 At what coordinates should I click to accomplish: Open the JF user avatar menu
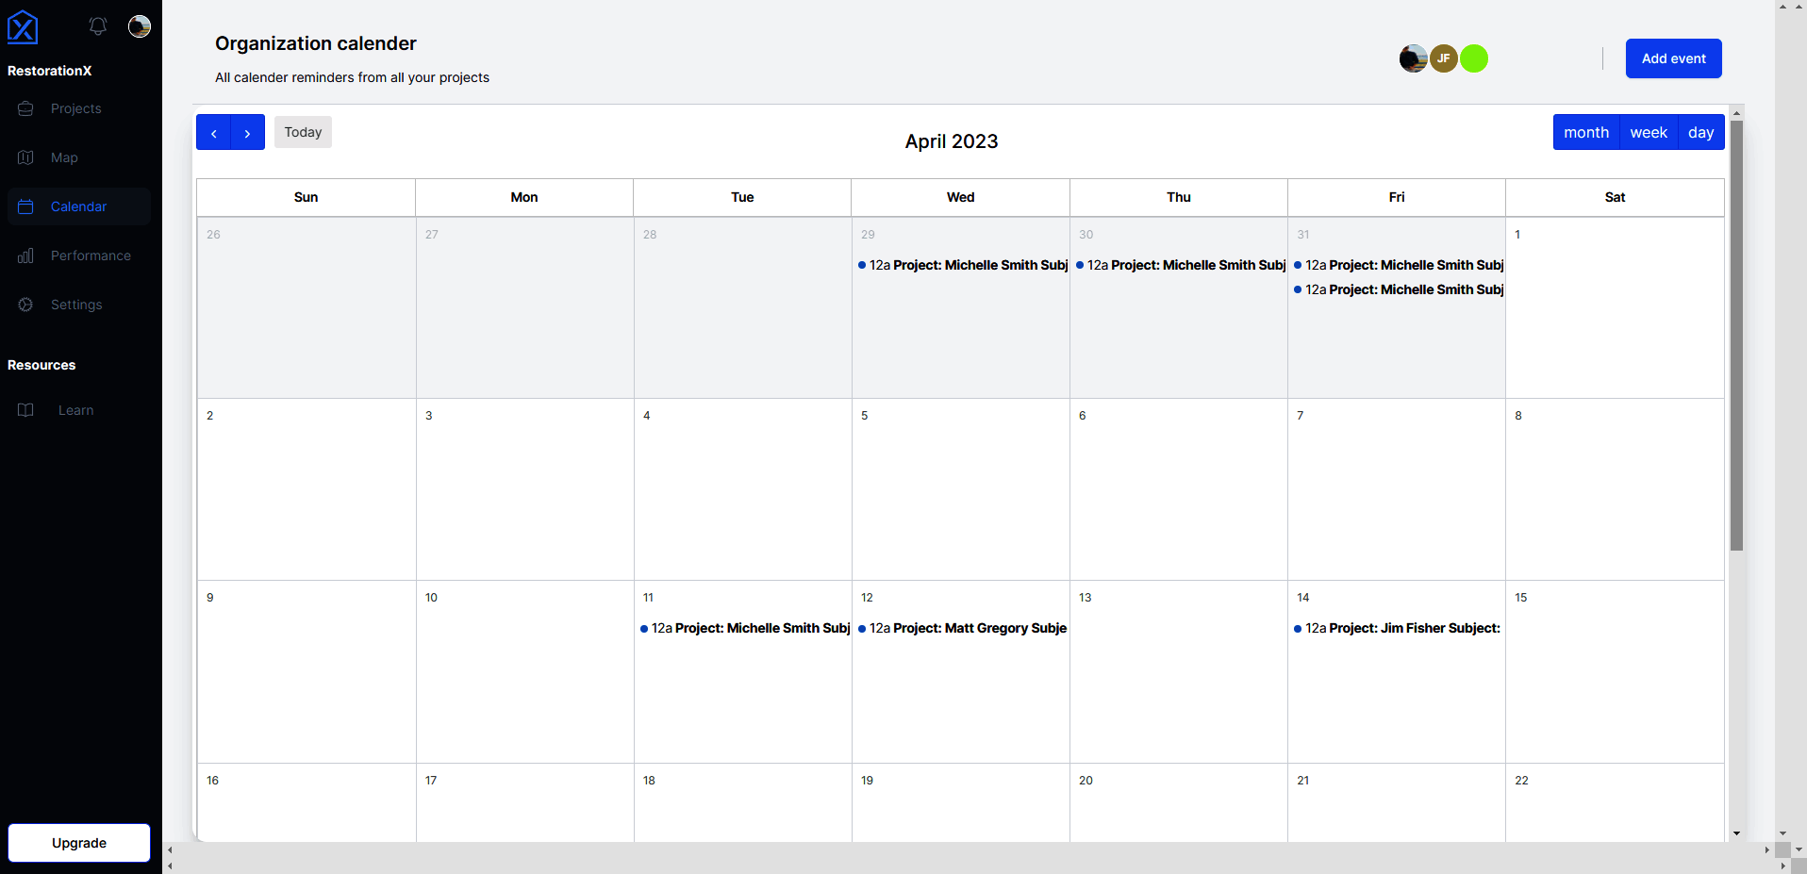pos(1444,58)
